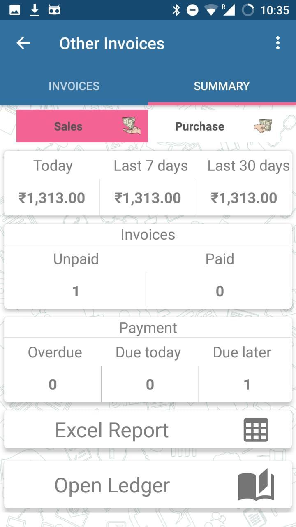Tap the Bluetooth status bar icon
Image resolution: width=296 pixels, height=527 pixels.
(176, 10)
